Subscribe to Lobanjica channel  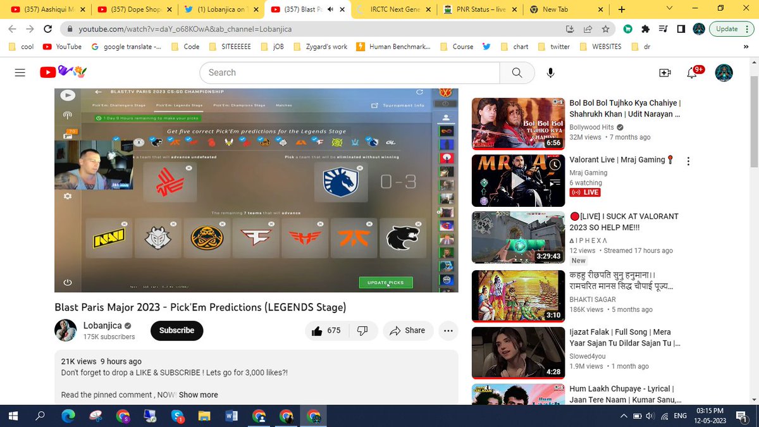(176, 330)
